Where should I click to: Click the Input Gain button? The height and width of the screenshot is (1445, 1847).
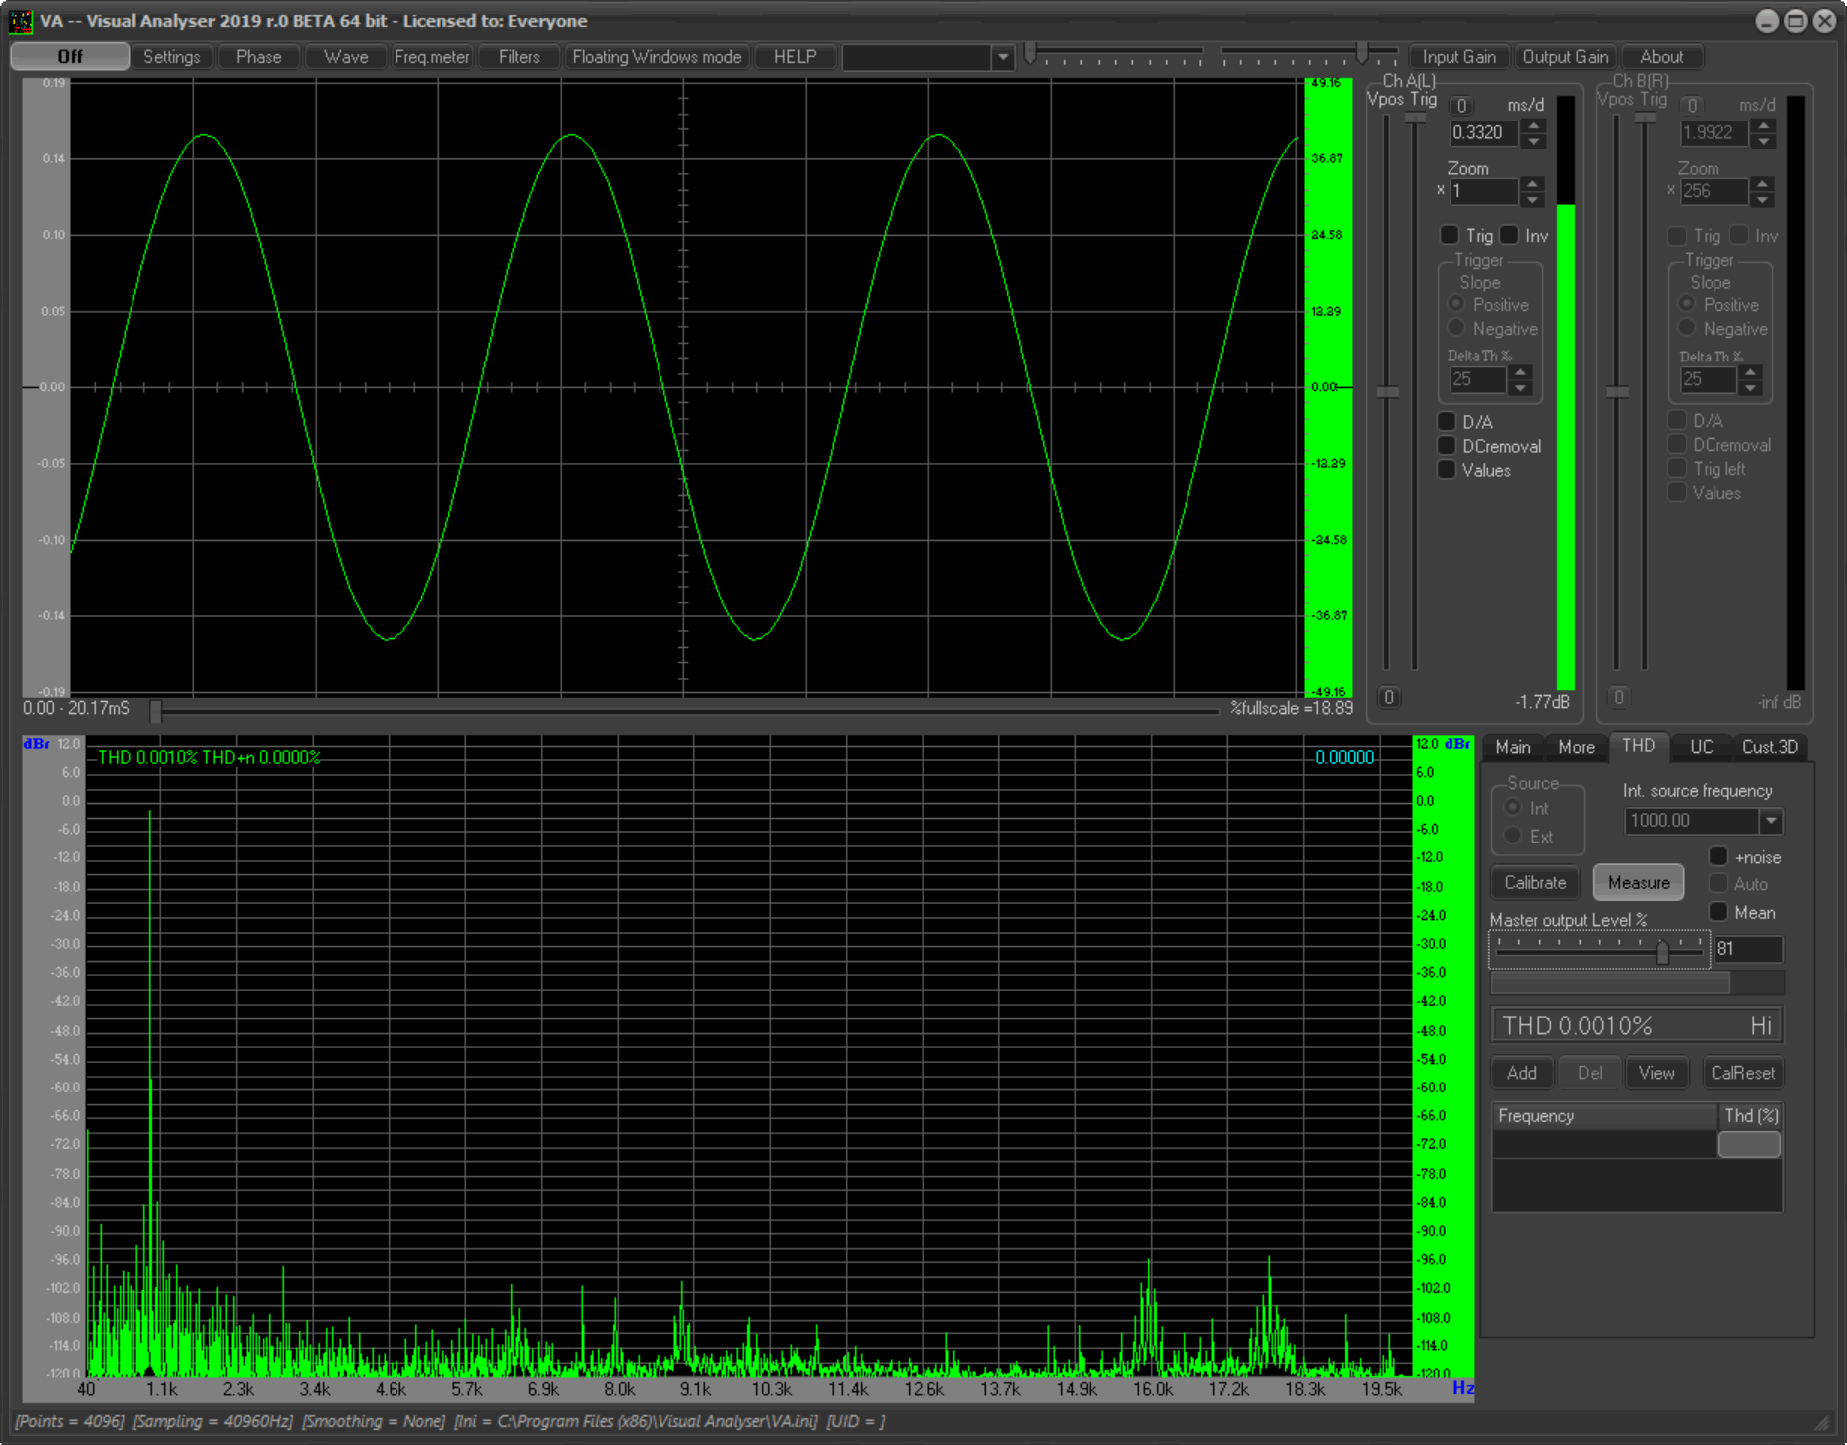tap(1458, 57)
